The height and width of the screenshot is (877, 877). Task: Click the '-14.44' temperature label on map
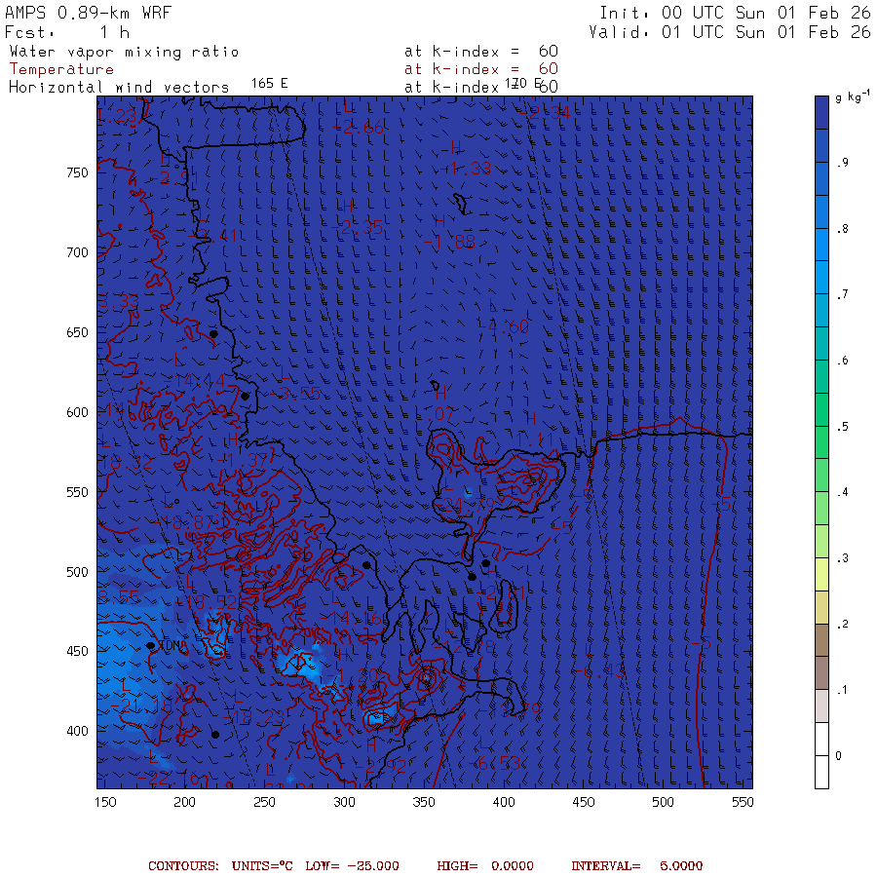point(194,381)
